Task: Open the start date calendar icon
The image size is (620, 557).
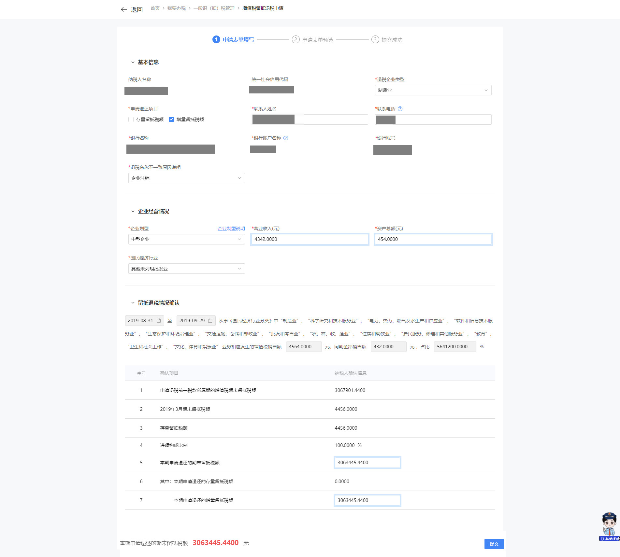Action: [159, 321]
